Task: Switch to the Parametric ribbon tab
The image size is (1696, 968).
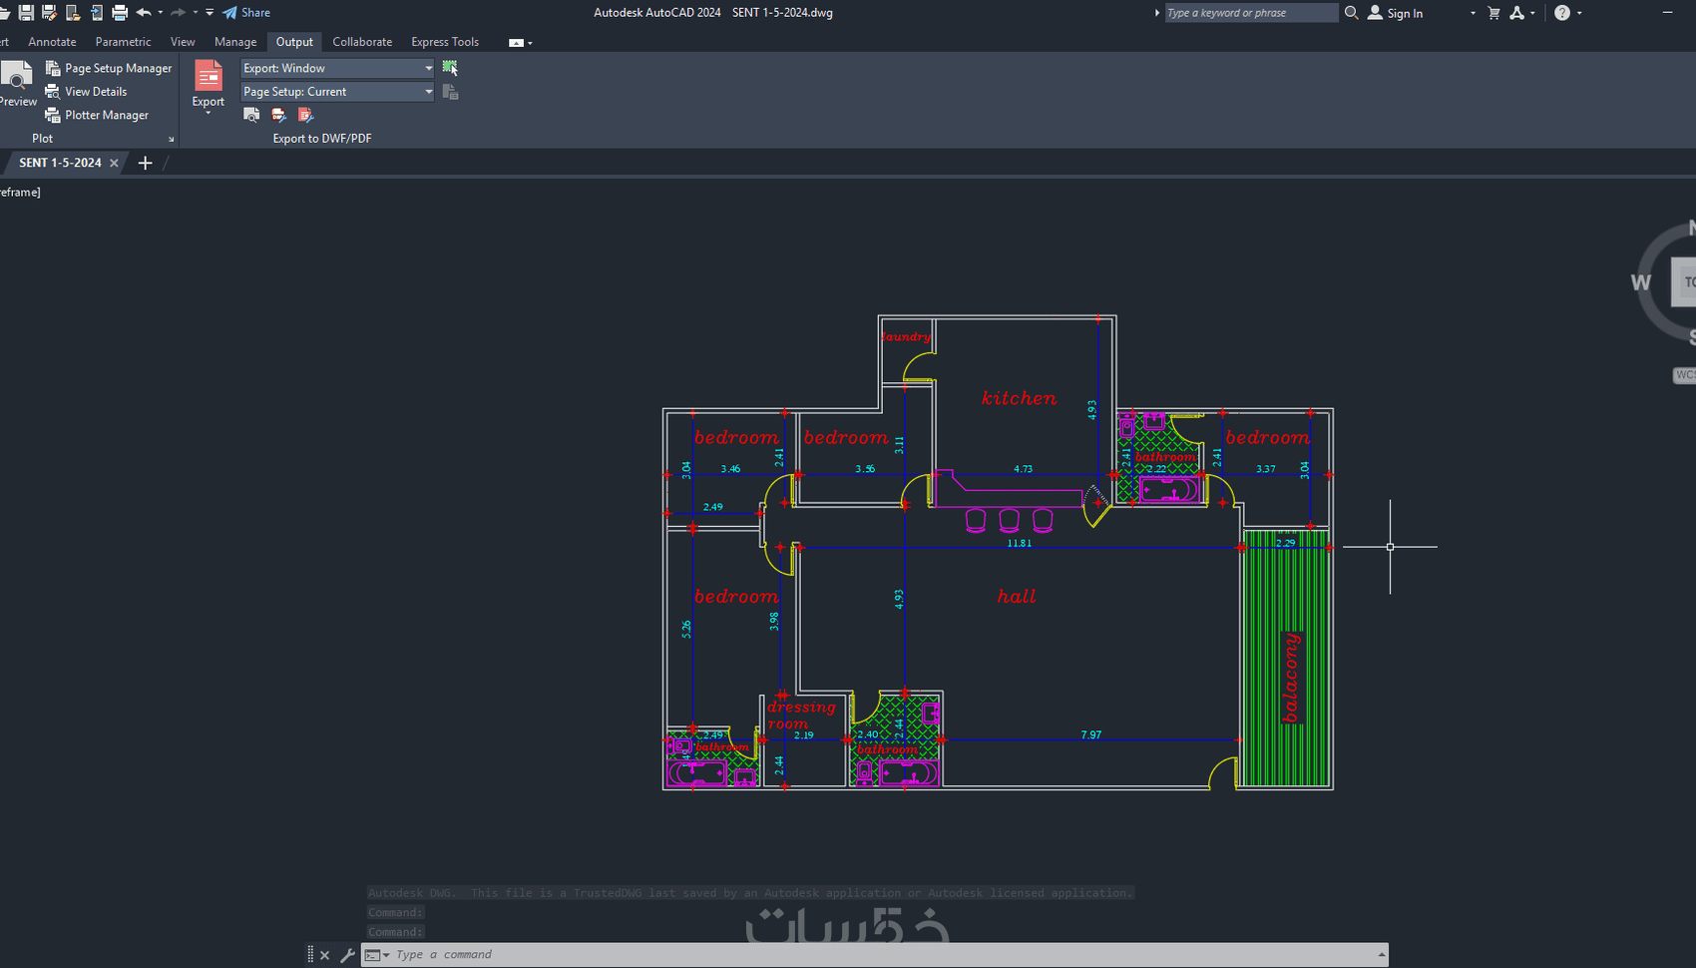Action: click(123, 42)
